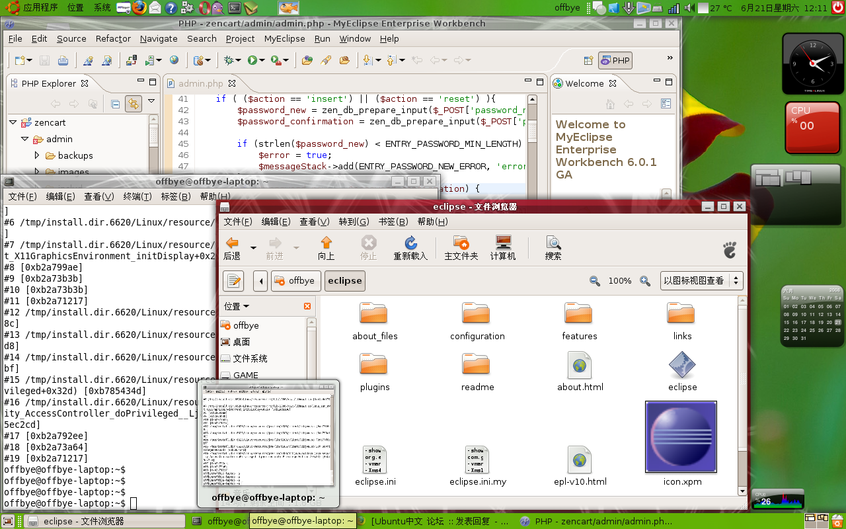Viewport: 846px width, 529px height.
Task: Open the 转到(G) menu in file browser
Action: coord(354,222)
